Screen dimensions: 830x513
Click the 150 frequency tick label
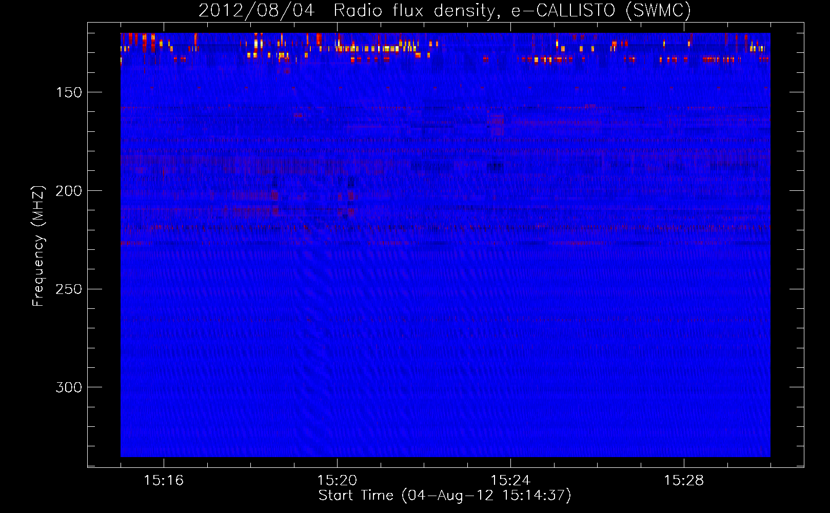point(69,92)
